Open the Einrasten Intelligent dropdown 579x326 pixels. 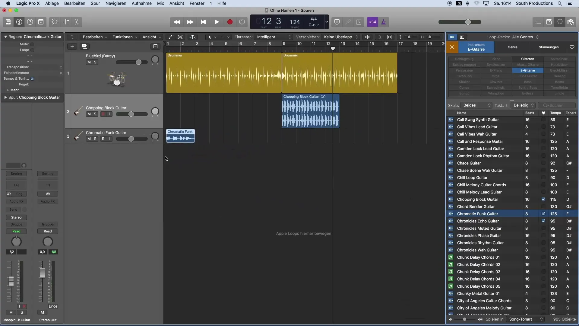pos(274,37)
